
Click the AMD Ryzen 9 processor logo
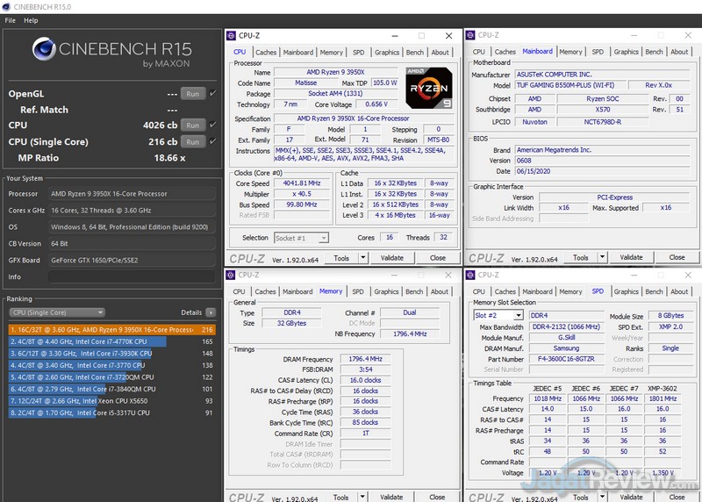pyautogui.click(x=429, y=88)
